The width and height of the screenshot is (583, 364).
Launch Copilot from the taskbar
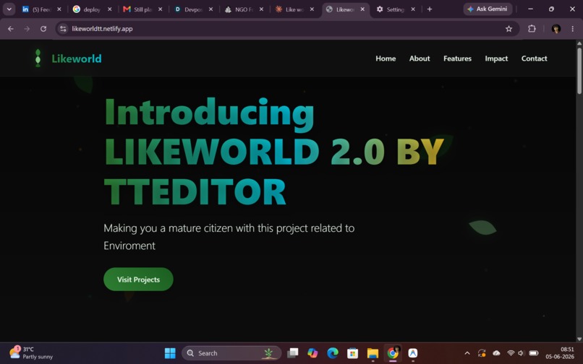(312, 353)
